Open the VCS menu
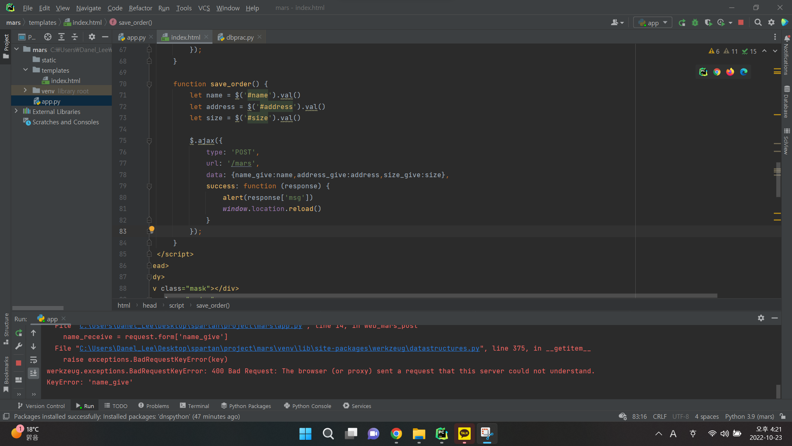This screenshot has width=792, height=446. pos(204,8)
